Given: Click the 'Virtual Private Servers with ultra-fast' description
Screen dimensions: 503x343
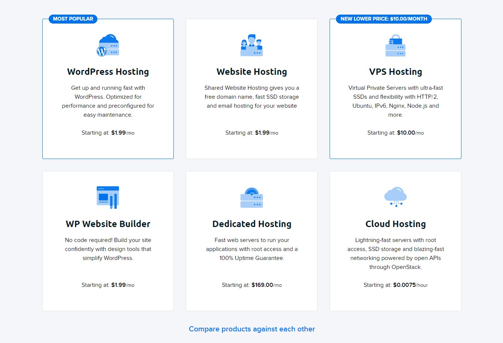Looking at the screenshot, I should point(396,101).
